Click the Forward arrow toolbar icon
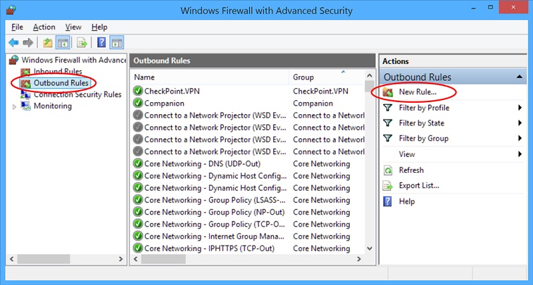 tap(28, 43)
